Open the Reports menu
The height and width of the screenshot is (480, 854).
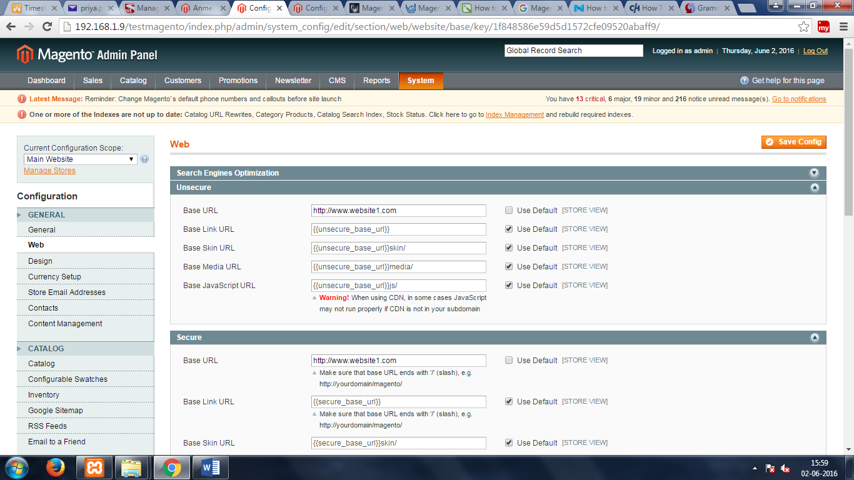tap(376, 81)
